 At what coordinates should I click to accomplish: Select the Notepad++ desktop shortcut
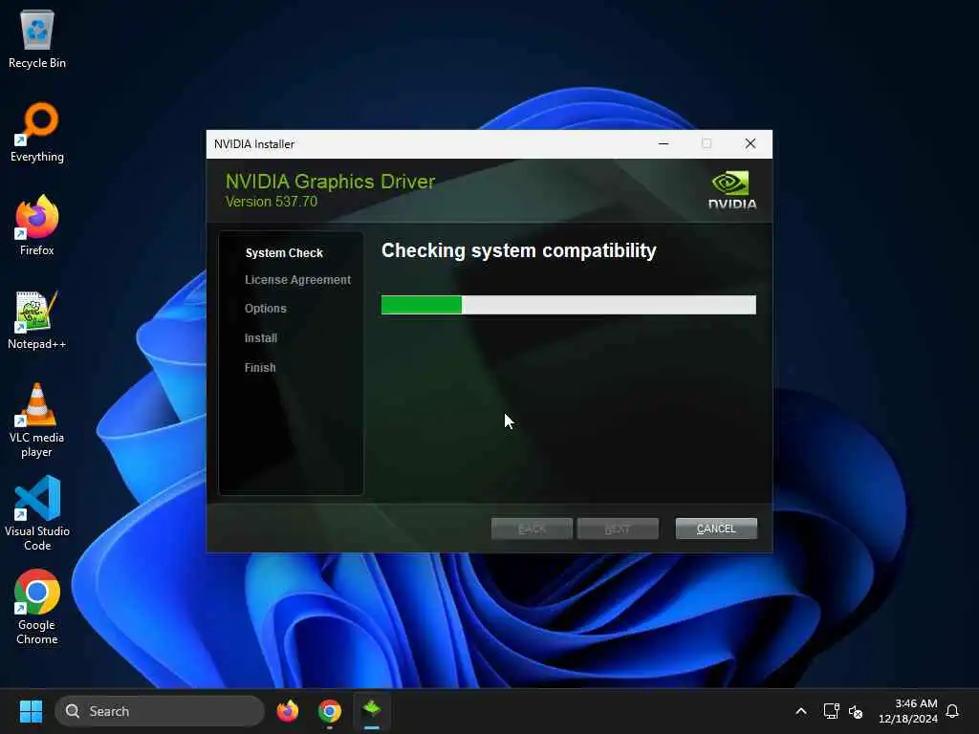point(37,320)
